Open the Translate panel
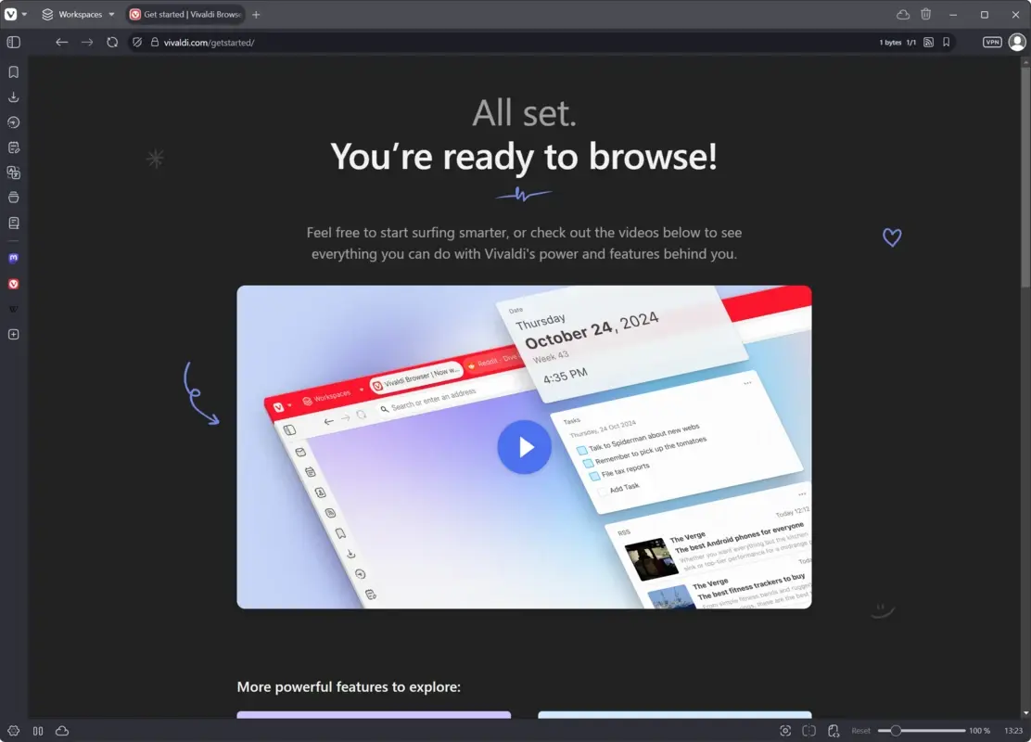1031x742 pixels. pyautogui.click(x=13, y=172)
